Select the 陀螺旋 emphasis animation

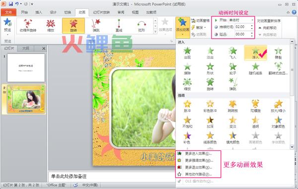pos(256,106)
